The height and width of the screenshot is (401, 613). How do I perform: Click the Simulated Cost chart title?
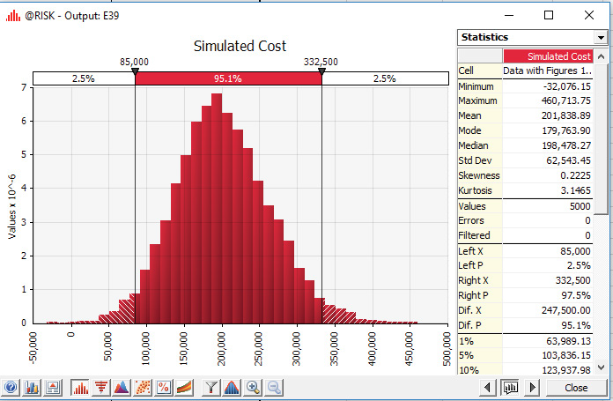[x=240, y=46]
